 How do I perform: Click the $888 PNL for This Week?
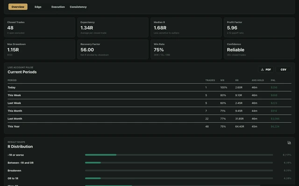[x=274, y=95]
